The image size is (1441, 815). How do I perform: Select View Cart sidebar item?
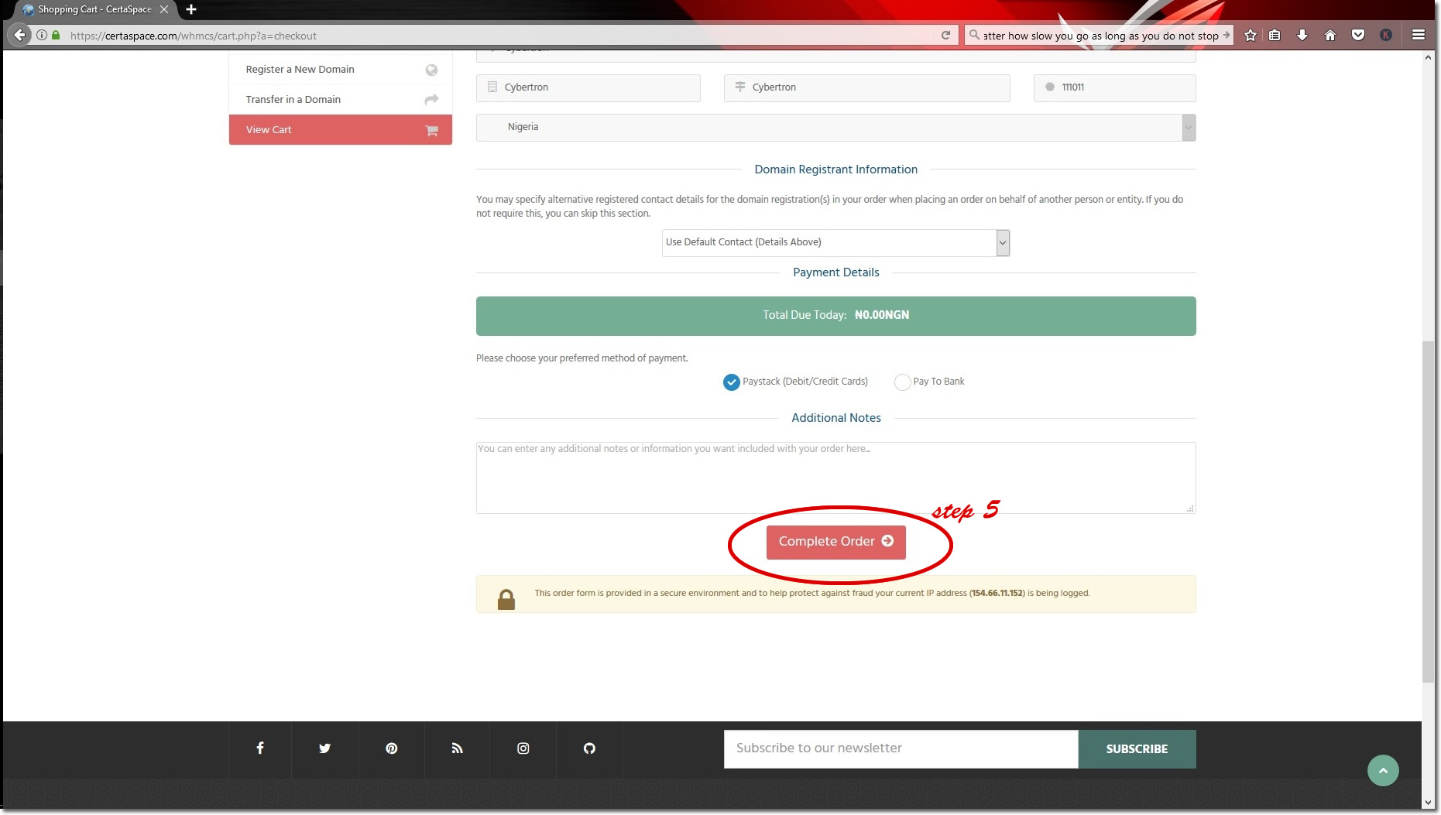tap(341, 130)
